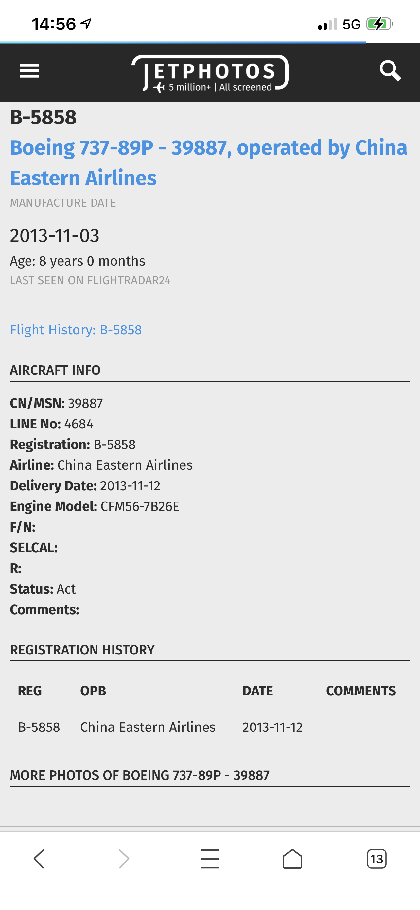Open Boeing 737-89P China Eastern title link
This screenshot has width=420, height=910.
tap(208, 162)
